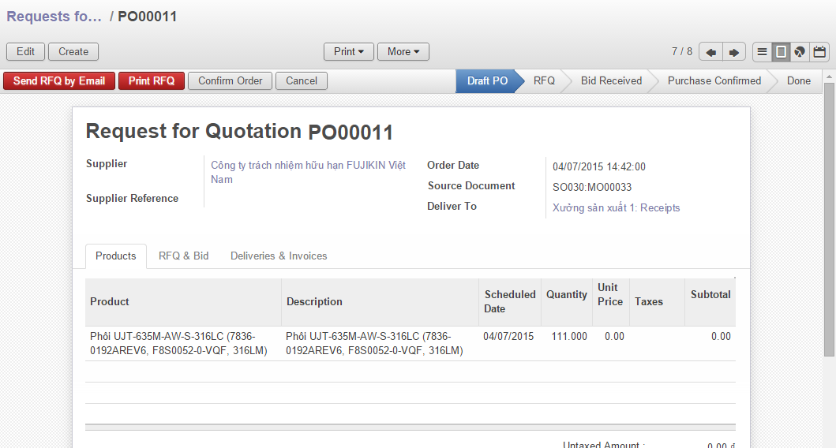Viewport: 836px width, 448px height.
Task: Open the calendar view icon
Action: 819,52
